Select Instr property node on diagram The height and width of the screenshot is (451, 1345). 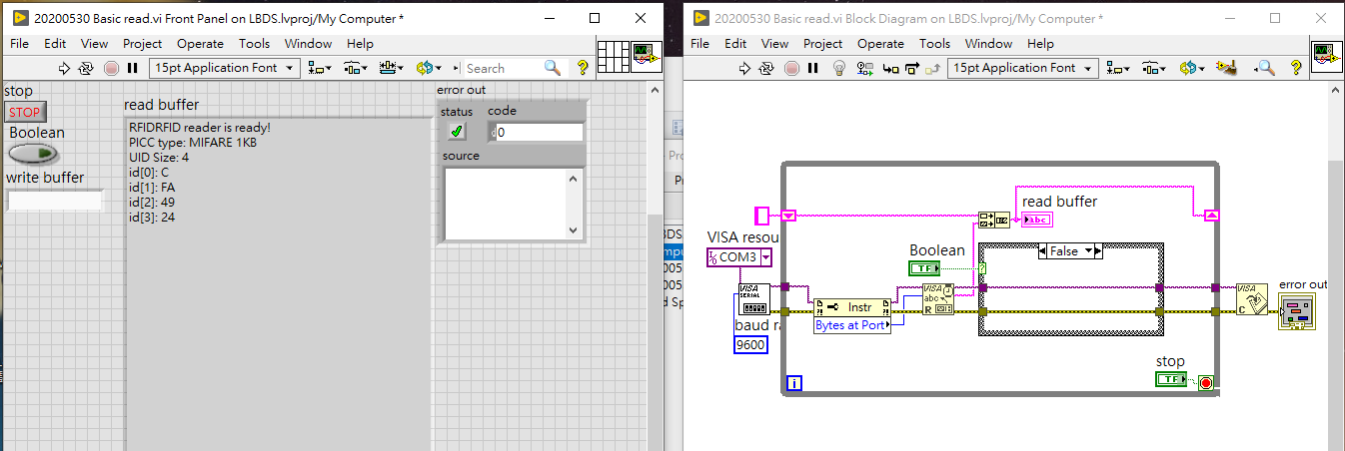click(852, 316)
